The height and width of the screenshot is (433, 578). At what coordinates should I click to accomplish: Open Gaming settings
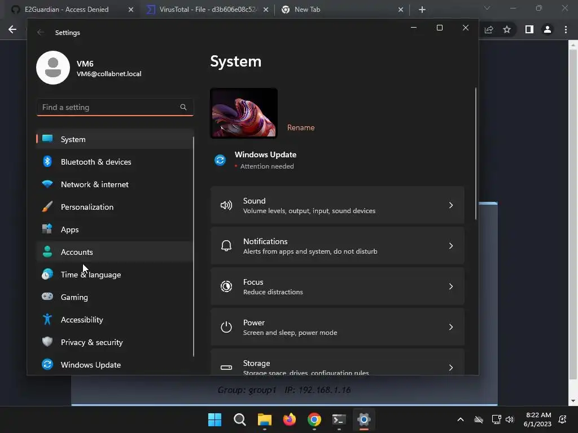coord(115,297)
